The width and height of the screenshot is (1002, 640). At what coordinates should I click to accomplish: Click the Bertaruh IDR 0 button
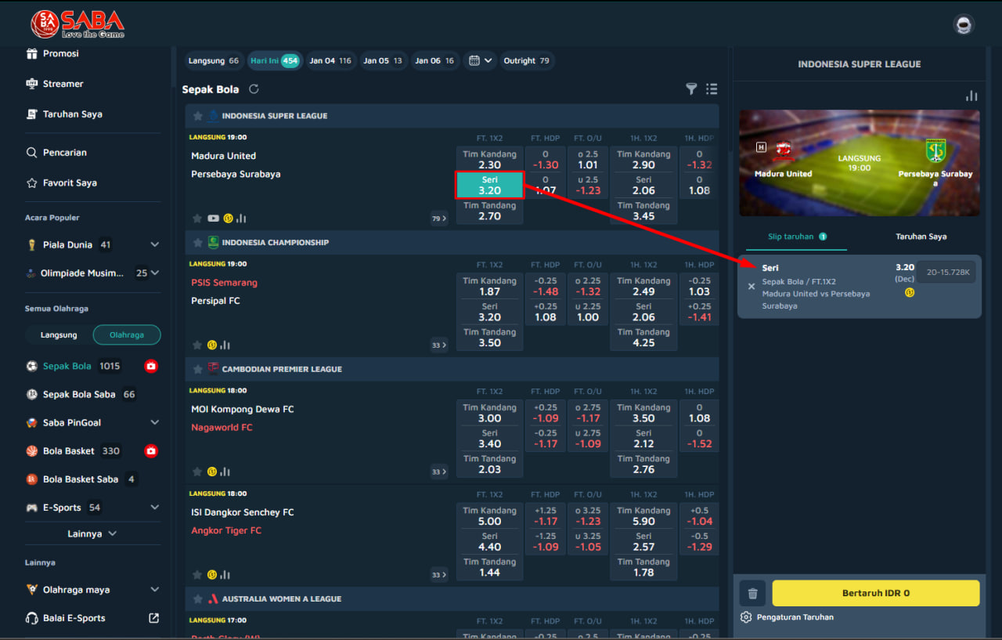(875, 593)
